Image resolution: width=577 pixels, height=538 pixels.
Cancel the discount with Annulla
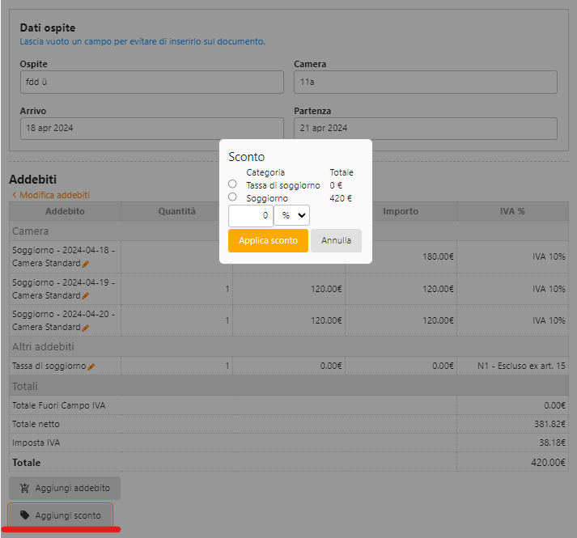point(336,240)
